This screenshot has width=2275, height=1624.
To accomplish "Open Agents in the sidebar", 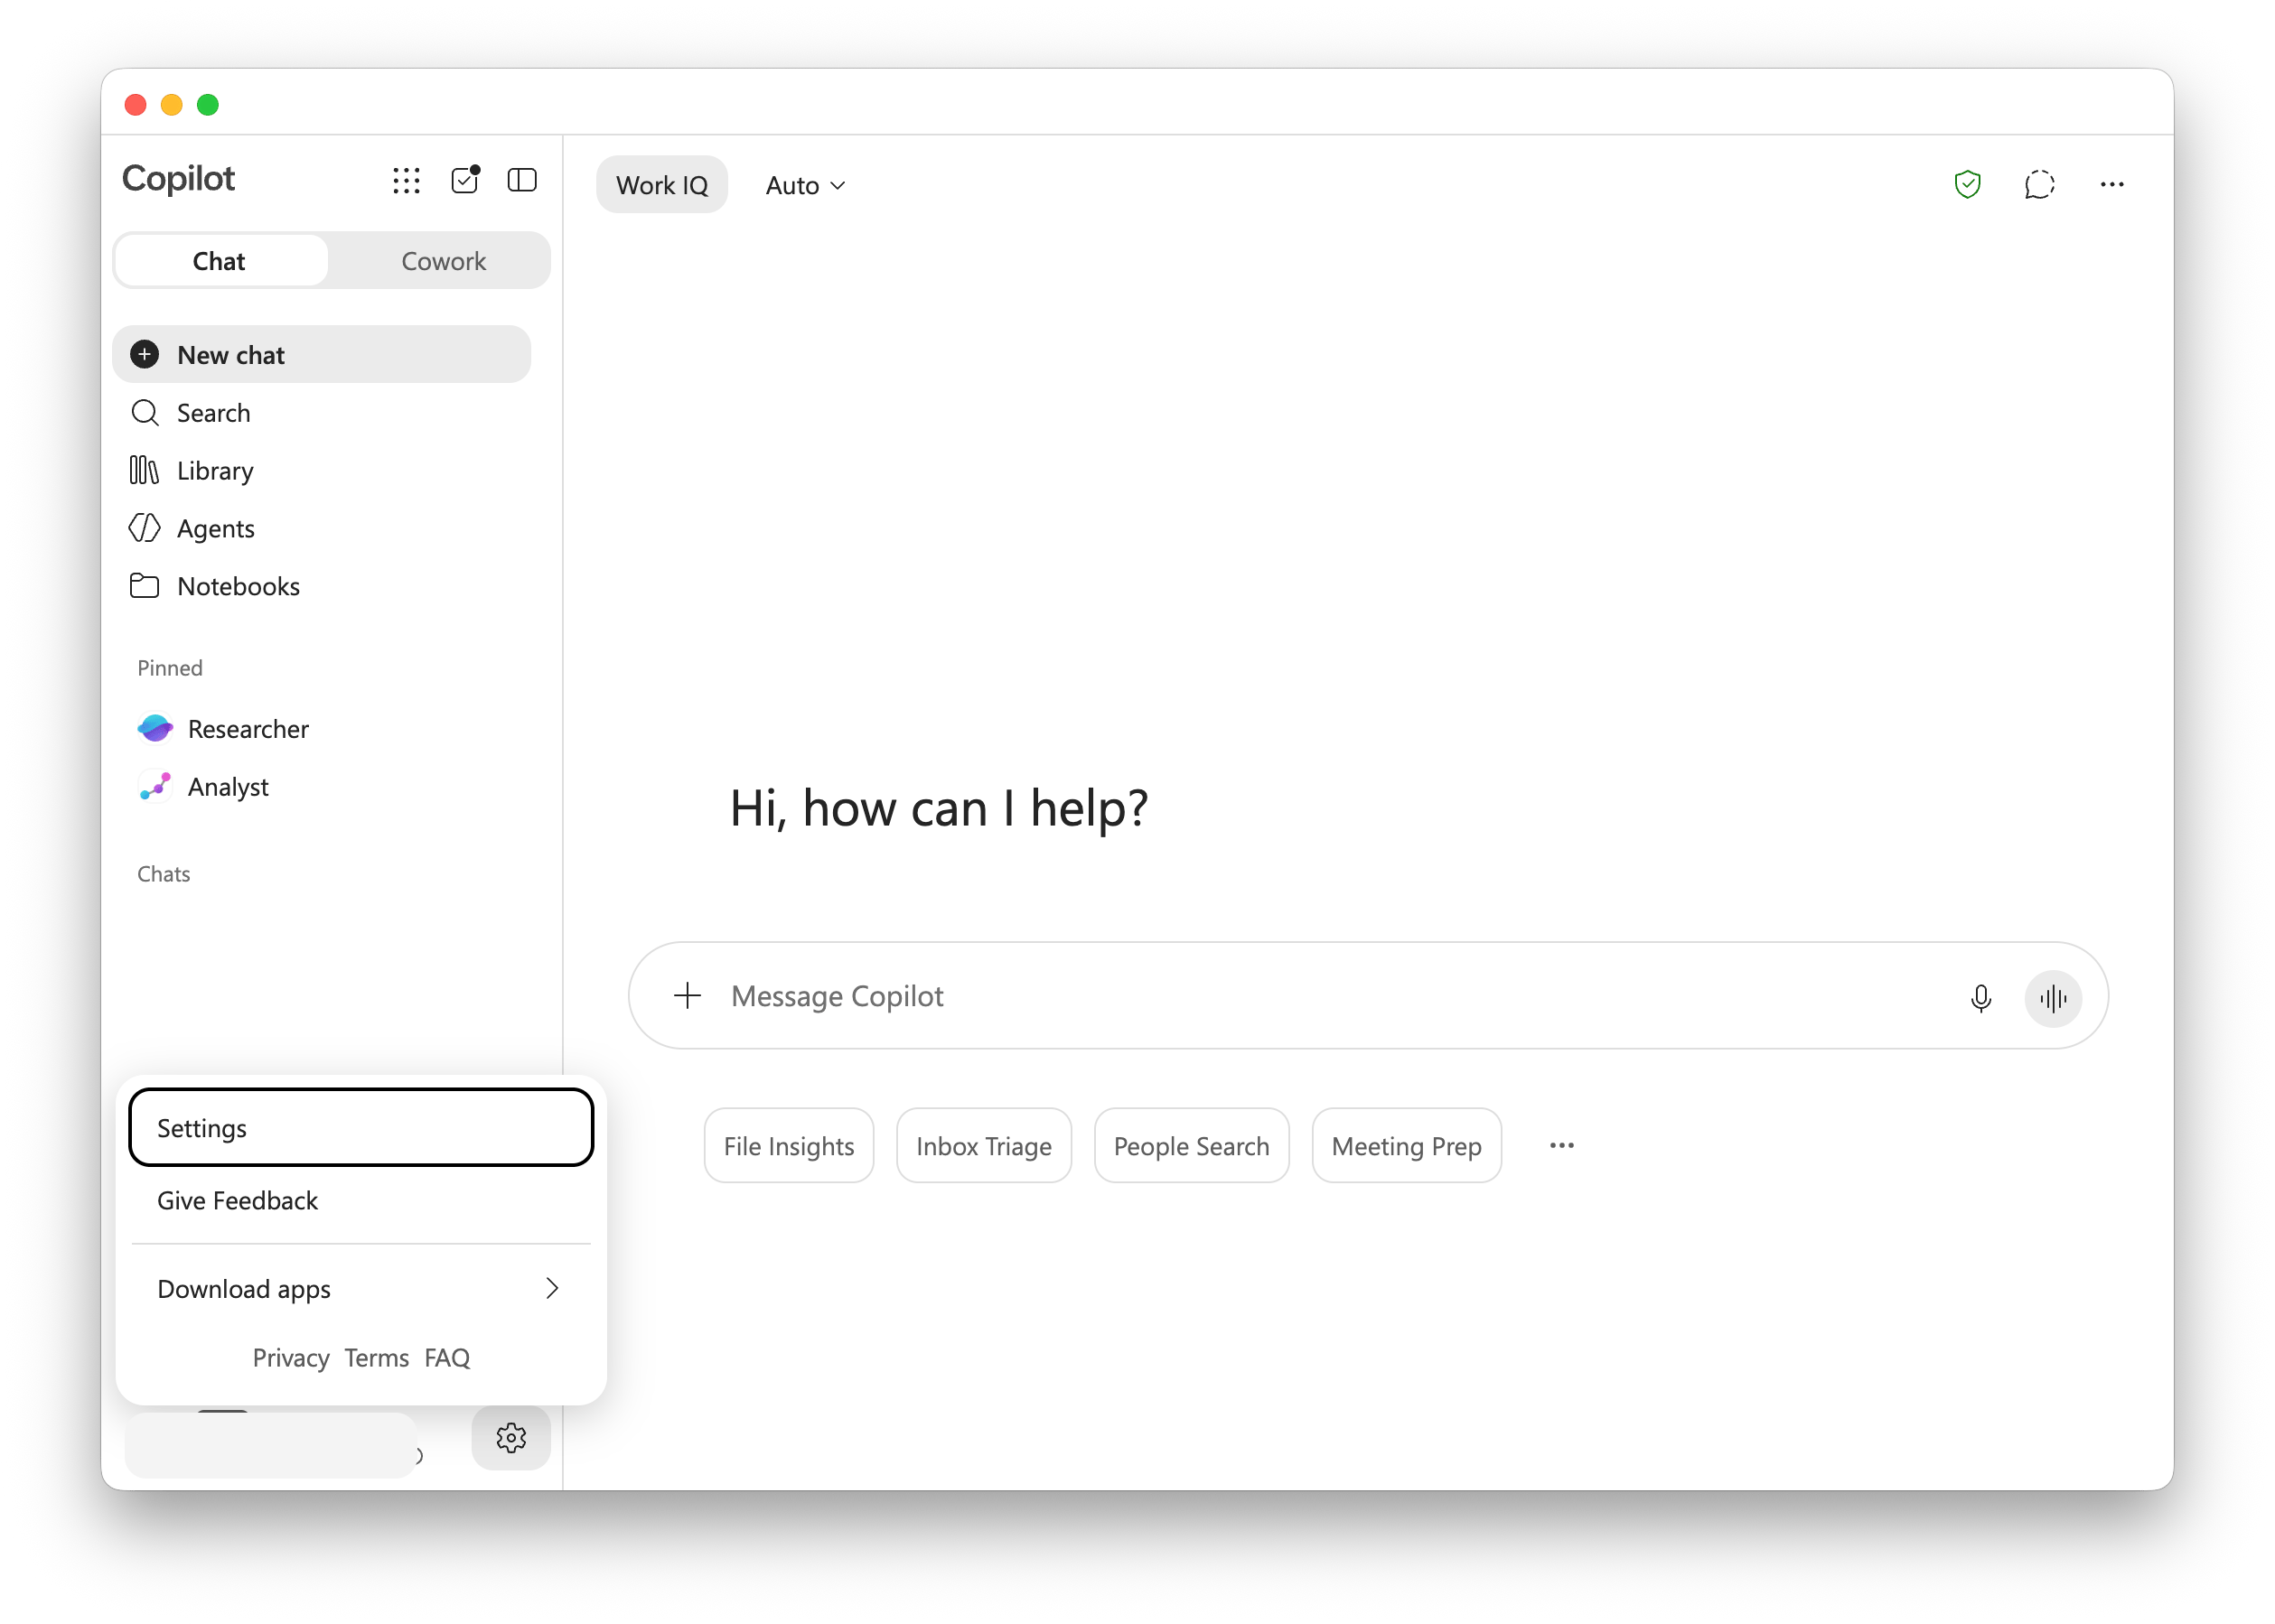I will (x=321, y=529).
